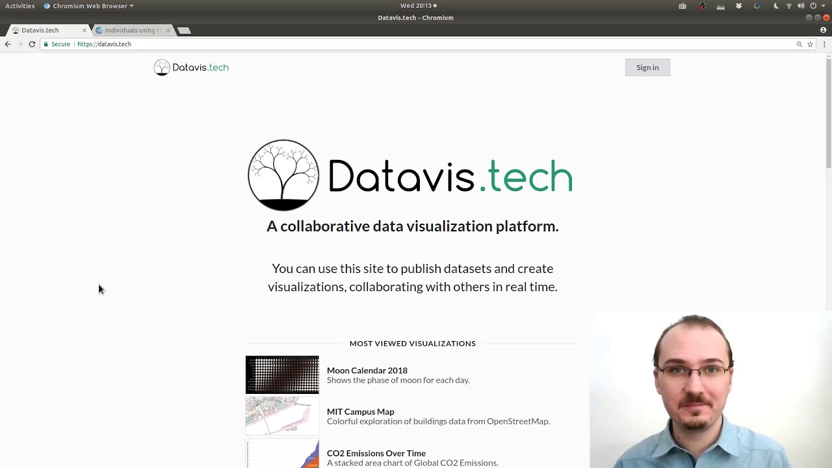Click the Chromium profile avatar icon
Viewport: 832px width, 468px height.
824,30
